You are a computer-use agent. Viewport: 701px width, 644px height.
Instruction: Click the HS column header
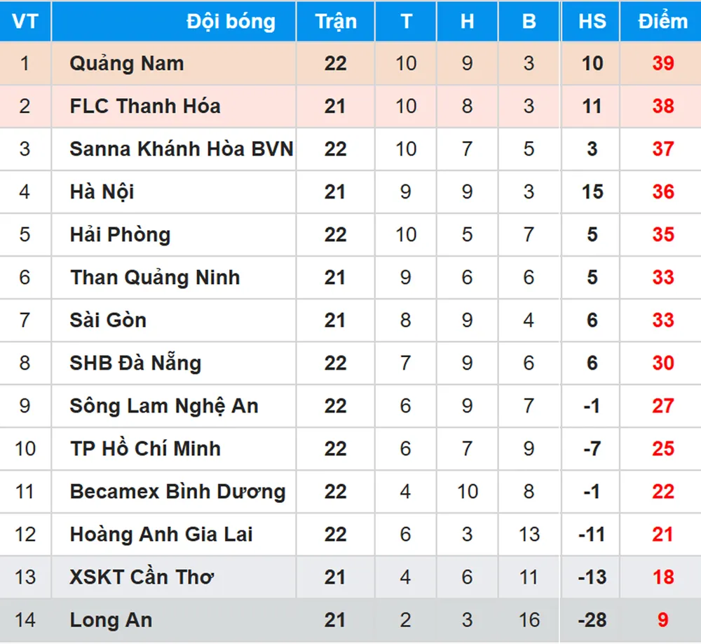[592, 22]
